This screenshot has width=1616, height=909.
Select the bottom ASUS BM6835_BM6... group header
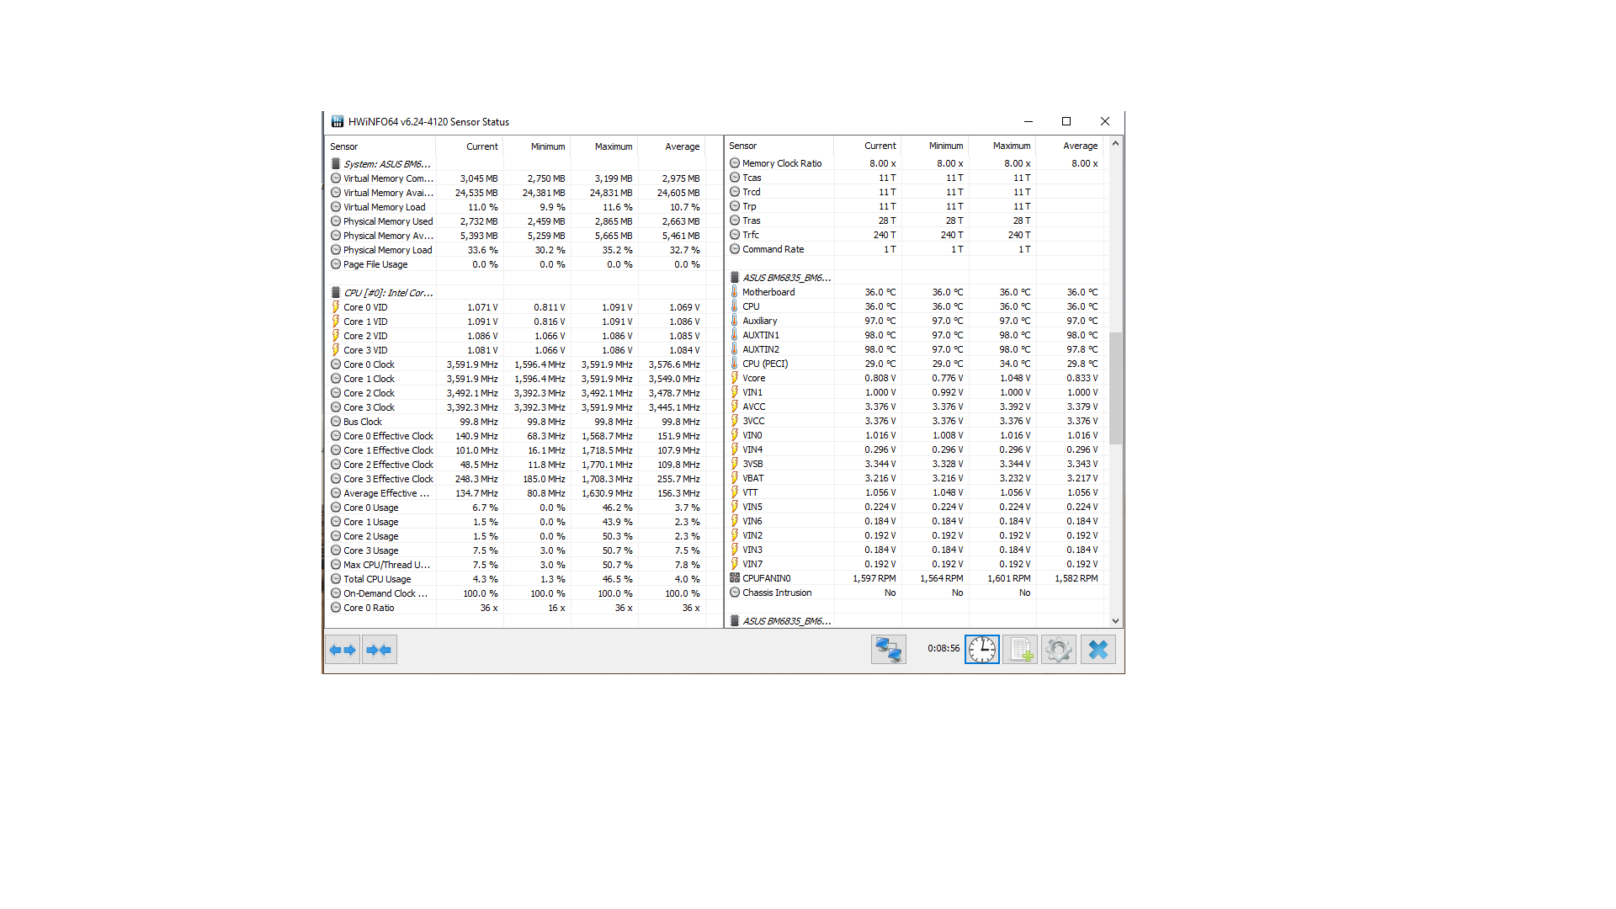[915, 621]
